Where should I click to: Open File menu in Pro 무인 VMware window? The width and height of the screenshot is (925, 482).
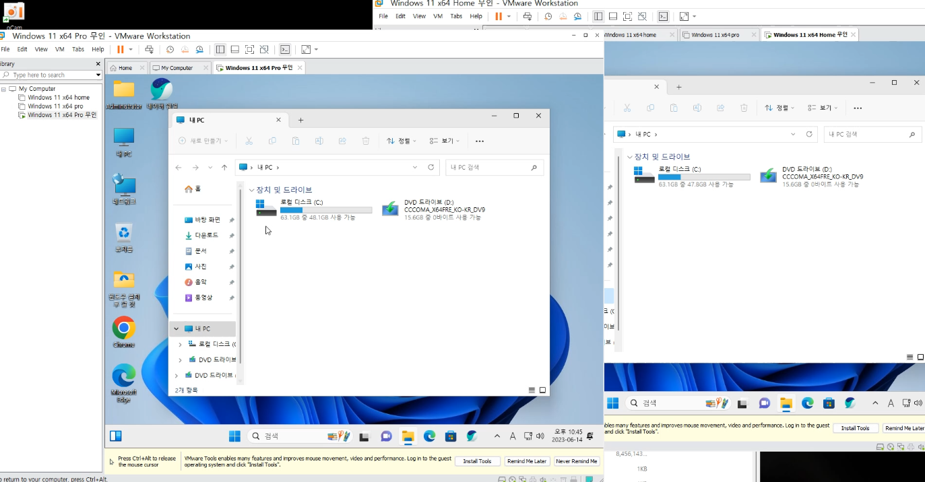click(5, 49)
